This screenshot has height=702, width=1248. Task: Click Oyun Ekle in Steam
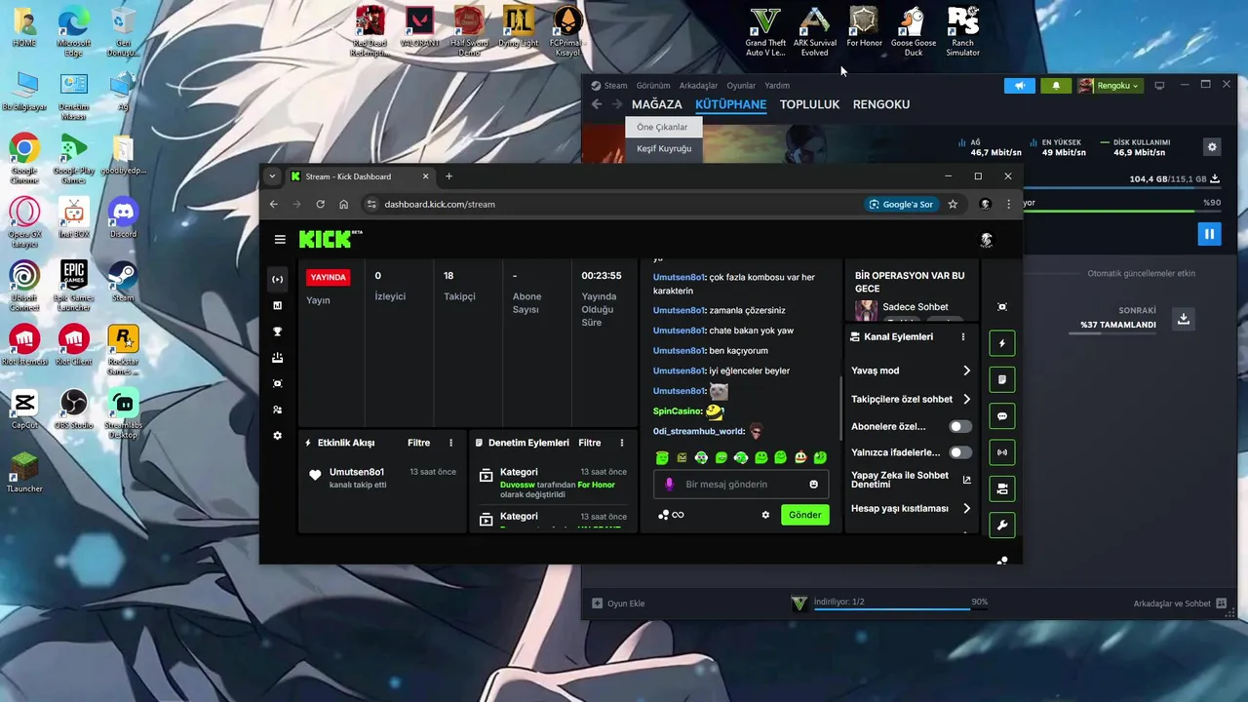click(618, 604)
